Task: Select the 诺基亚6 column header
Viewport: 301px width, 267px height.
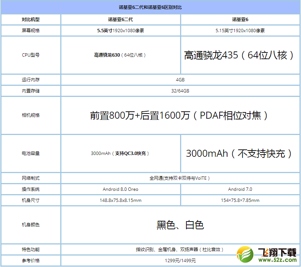Action: point(240,20)
